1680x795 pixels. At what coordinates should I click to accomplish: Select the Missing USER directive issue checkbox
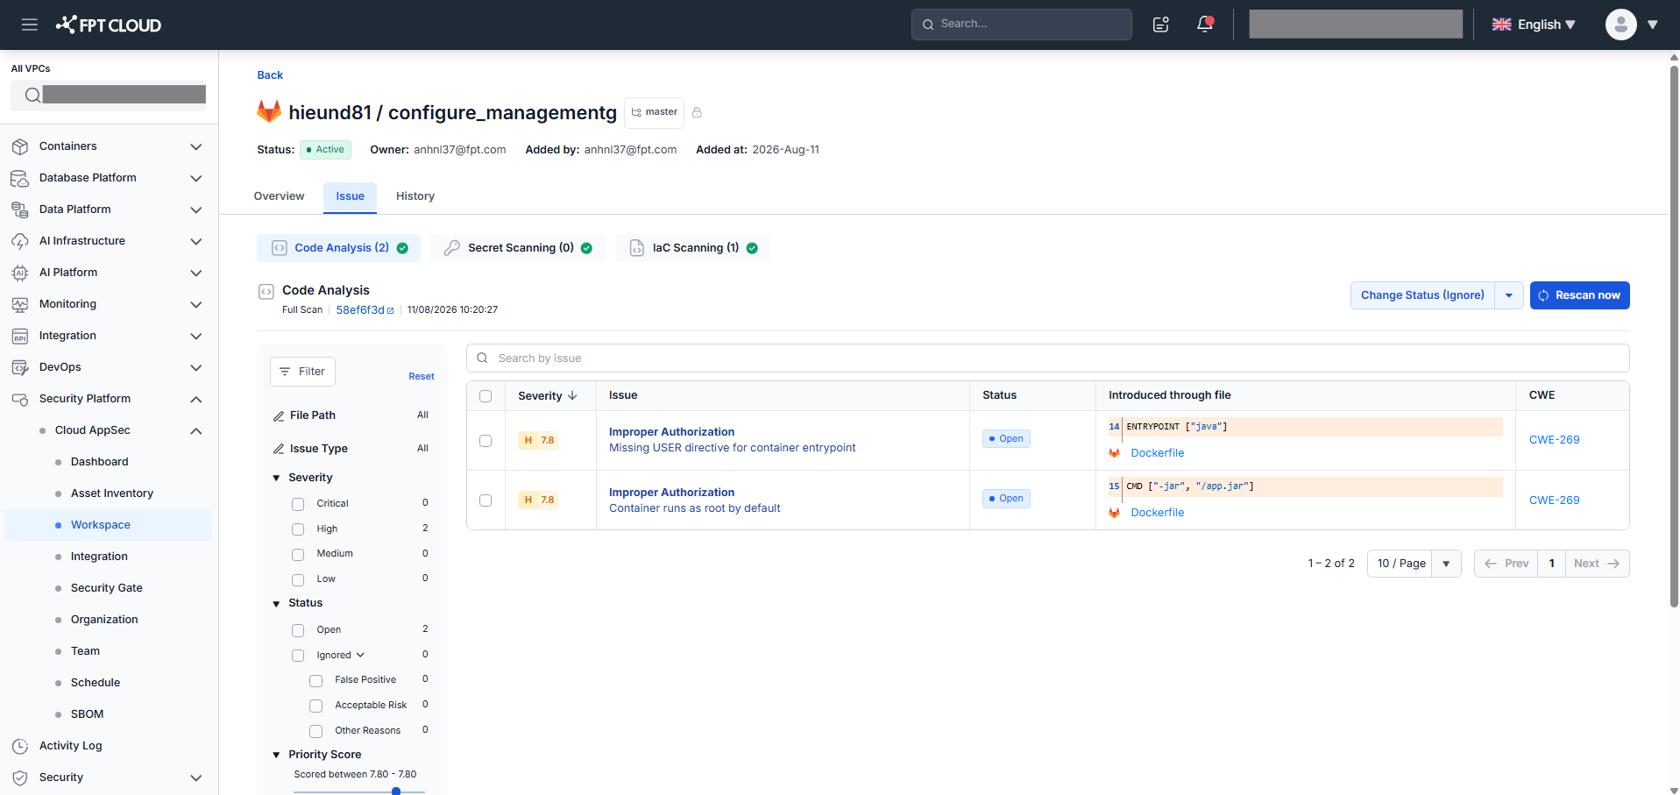(x=486, y=441)
